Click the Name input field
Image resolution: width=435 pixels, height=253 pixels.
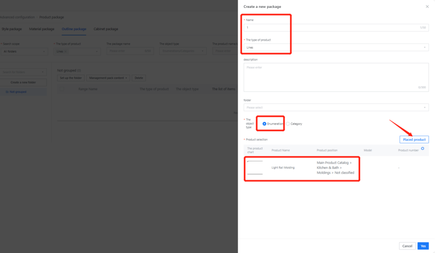336,27
